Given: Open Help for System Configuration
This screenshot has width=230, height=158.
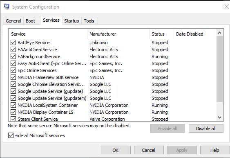Looking at the screenshot, I should pyautogui.click(x=215, y=150).
